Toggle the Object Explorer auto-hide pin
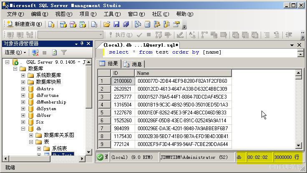The height and width of the screenshot is (173, 307). click(82, 44)
